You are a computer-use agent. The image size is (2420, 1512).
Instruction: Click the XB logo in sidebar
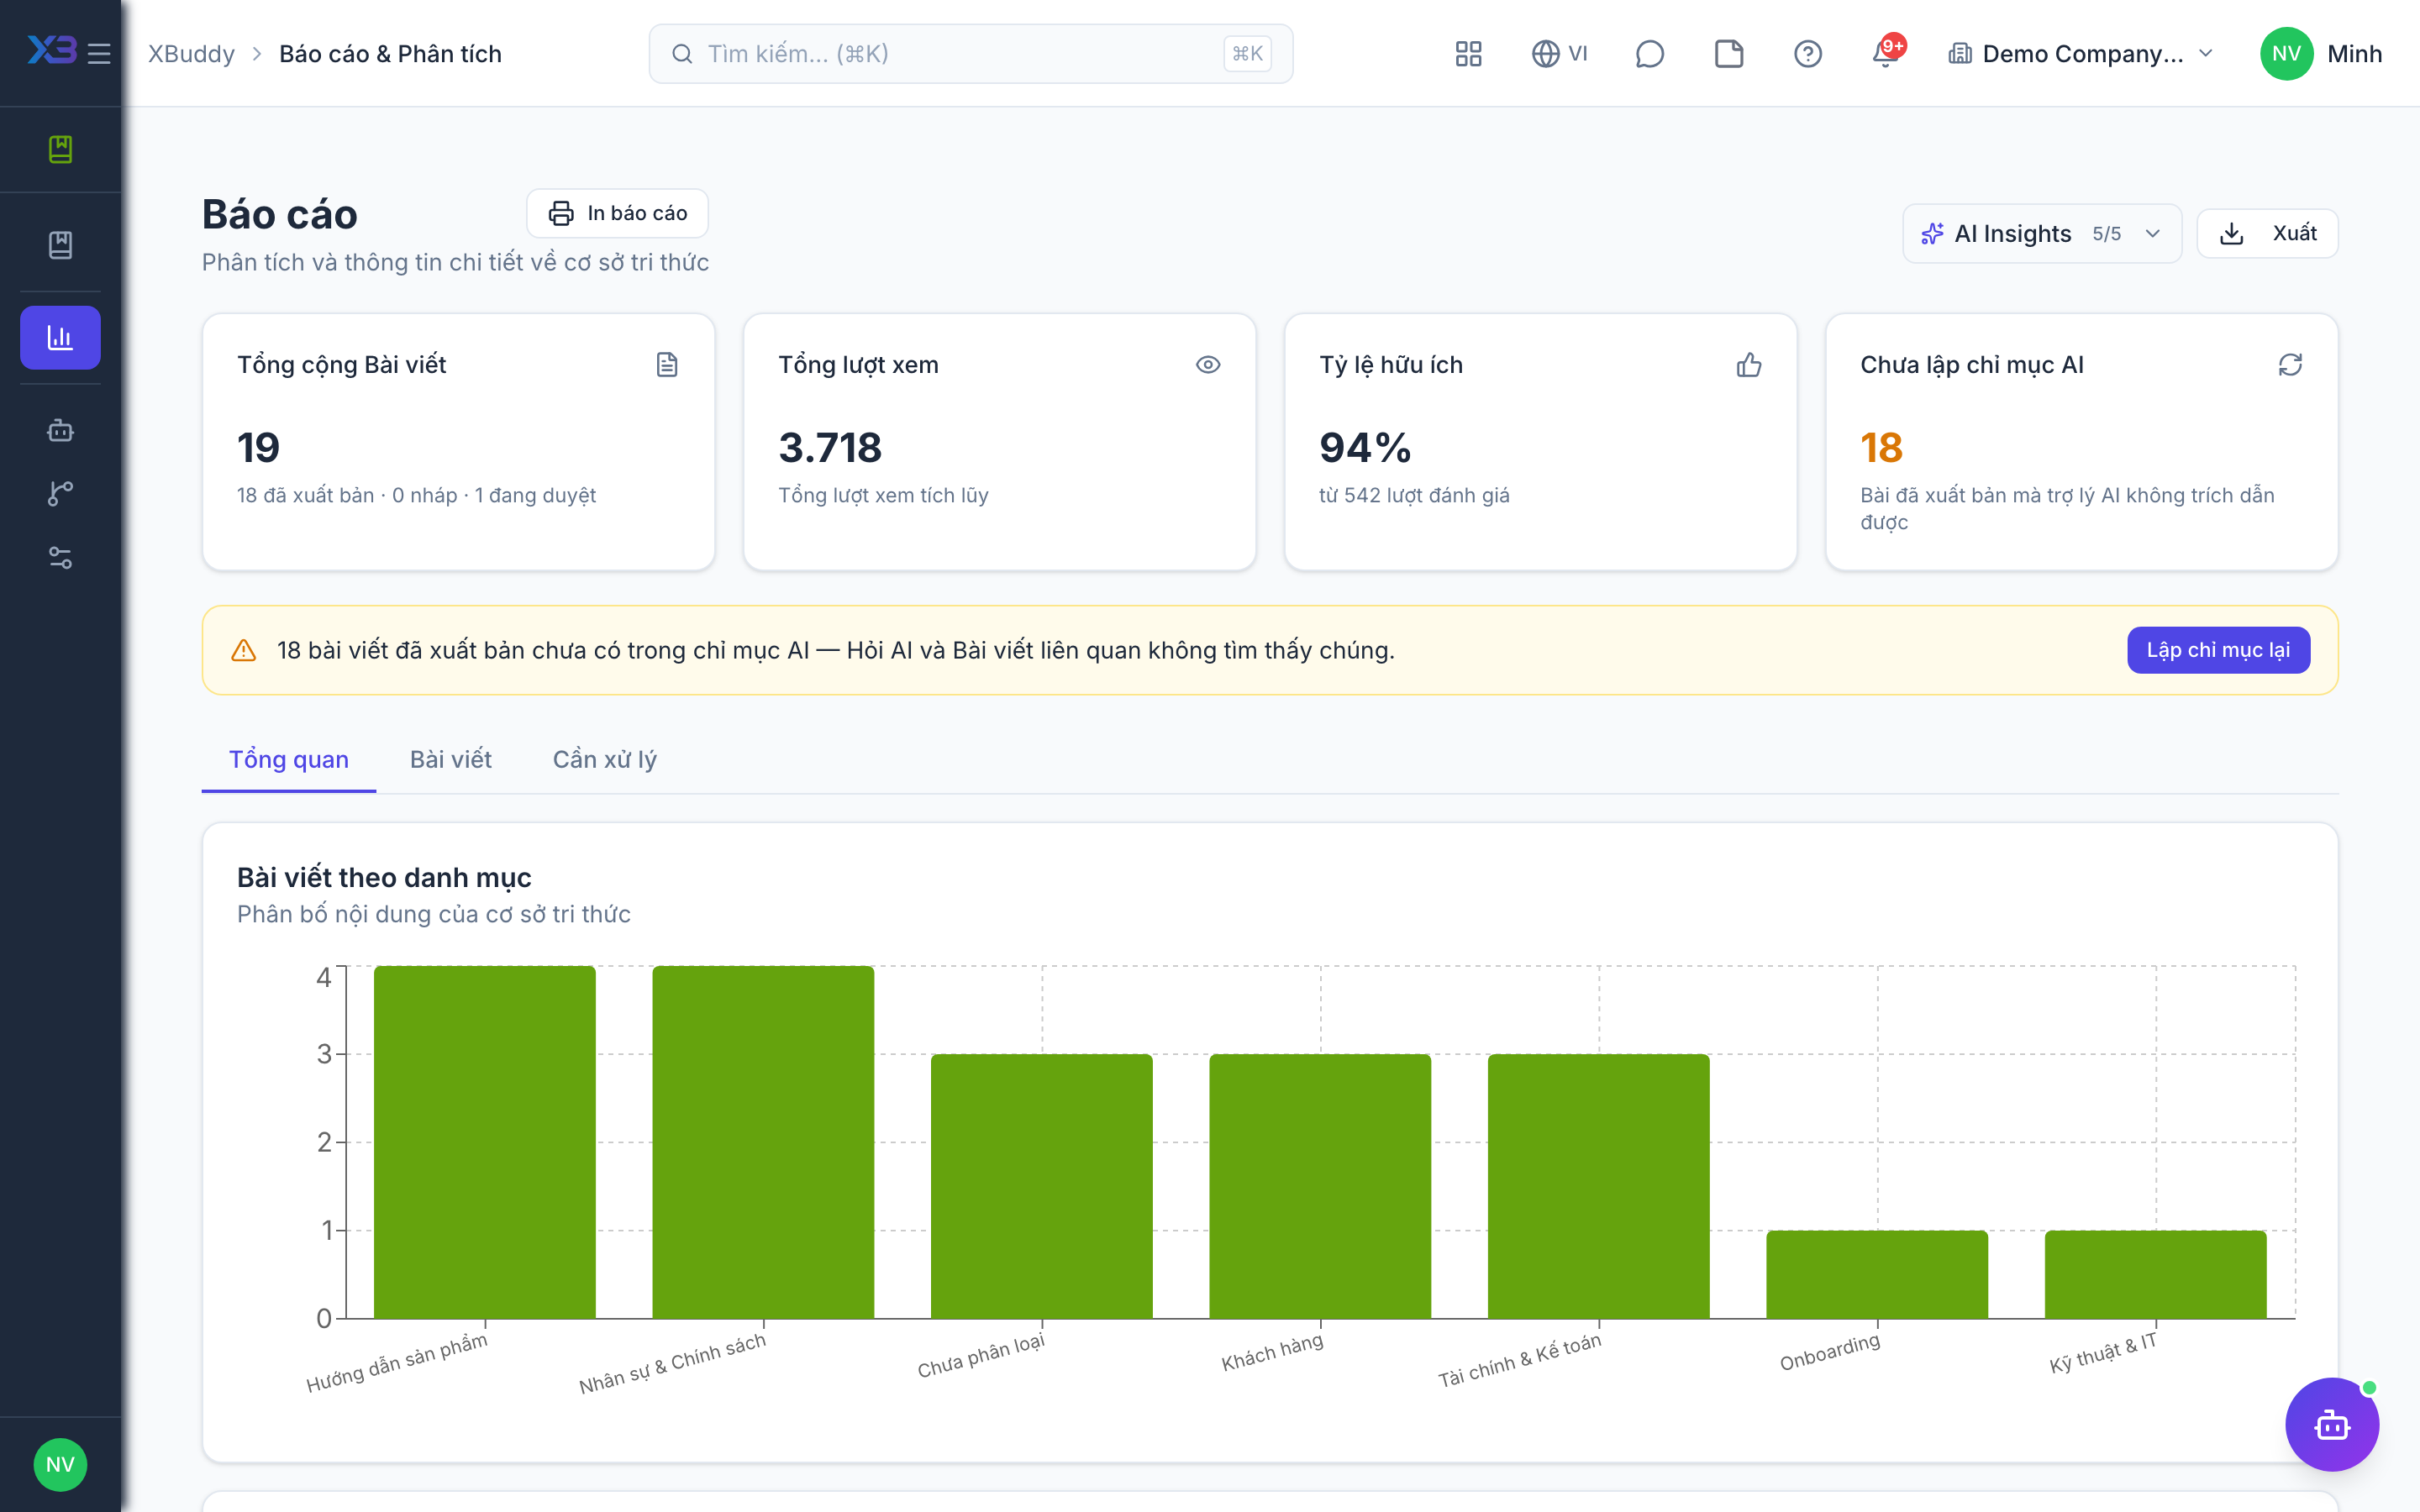click(x=52, y=51)
